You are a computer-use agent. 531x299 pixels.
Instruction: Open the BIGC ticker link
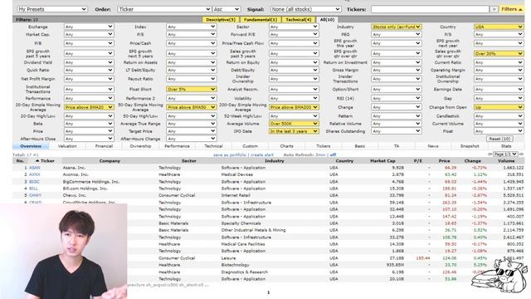34,182
